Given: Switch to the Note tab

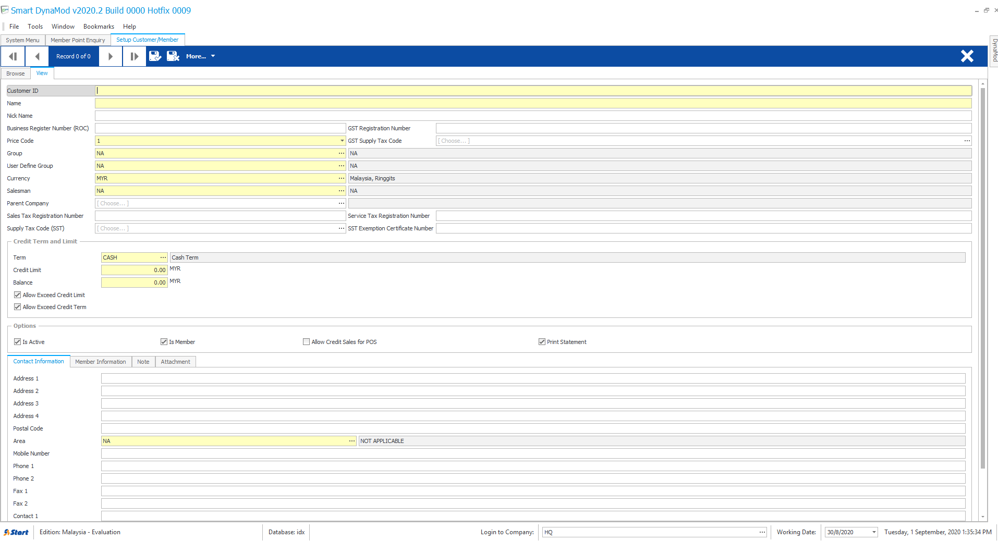Looking at the screenshot, I should tap(143, 362).
